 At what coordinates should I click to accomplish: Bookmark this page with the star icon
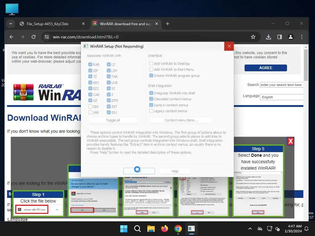pos(253,37)
